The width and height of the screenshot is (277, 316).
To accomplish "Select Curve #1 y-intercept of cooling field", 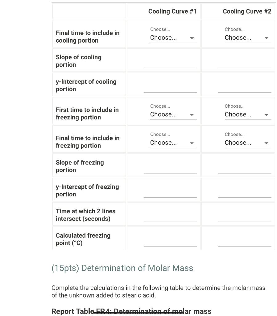I will 170,88.
